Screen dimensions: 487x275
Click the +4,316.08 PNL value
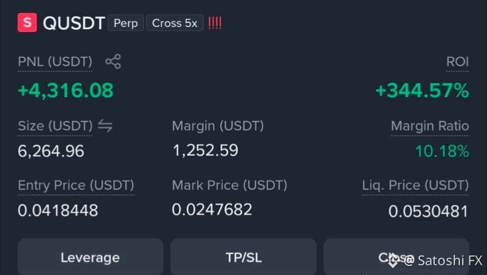point(66,91)
